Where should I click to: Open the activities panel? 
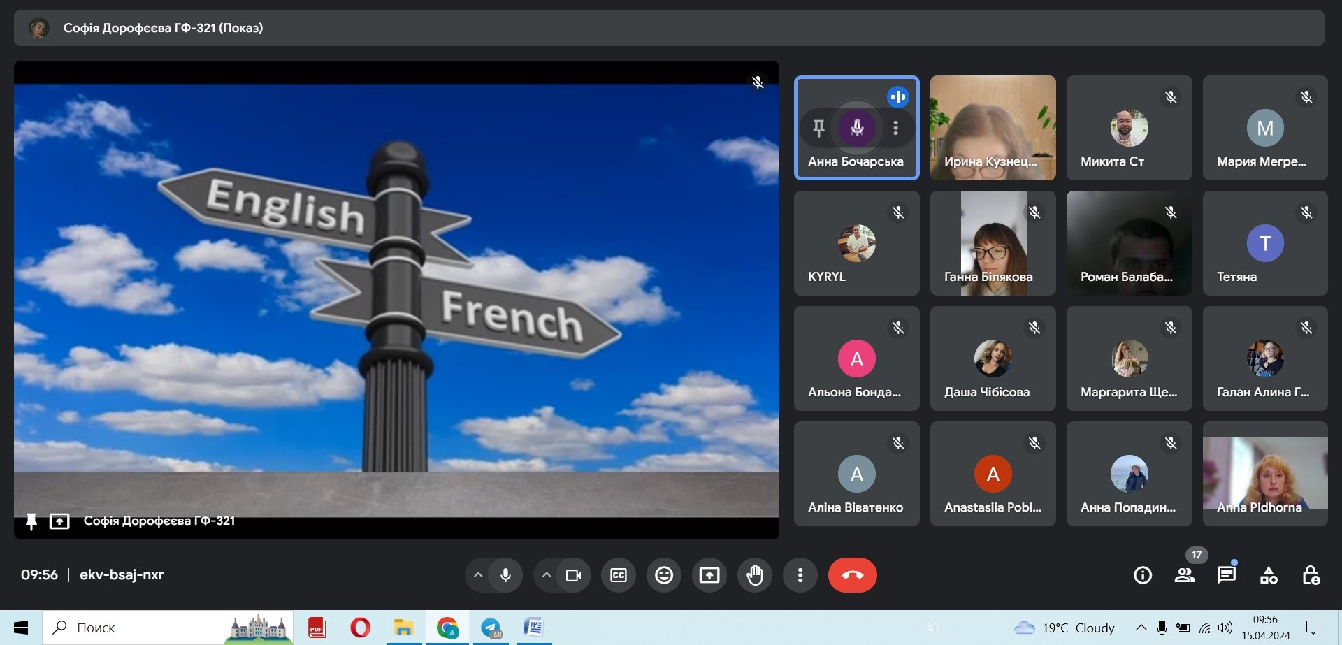(x=1269, y=575)
